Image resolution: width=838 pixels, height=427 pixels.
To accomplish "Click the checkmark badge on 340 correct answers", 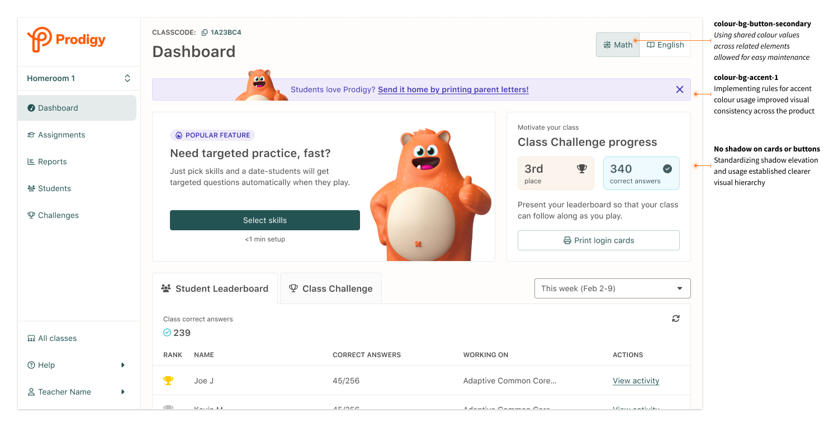I will pyautogui.click(x=667, y=169).
